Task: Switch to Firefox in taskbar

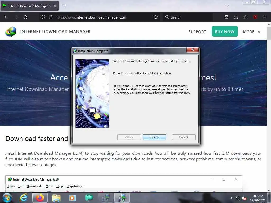Action: point(40,198)
